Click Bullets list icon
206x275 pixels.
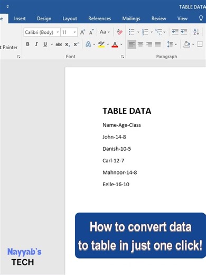click(132, 32)
